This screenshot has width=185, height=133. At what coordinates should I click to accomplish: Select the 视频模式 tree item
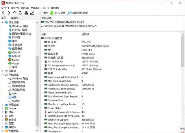pos(15,48)
